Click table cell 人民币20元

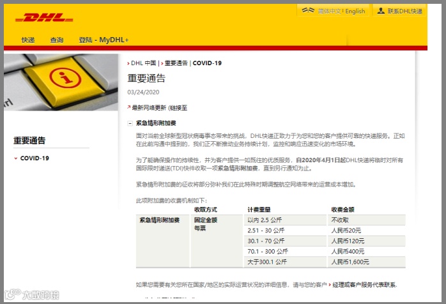click(x=367, y=231)
